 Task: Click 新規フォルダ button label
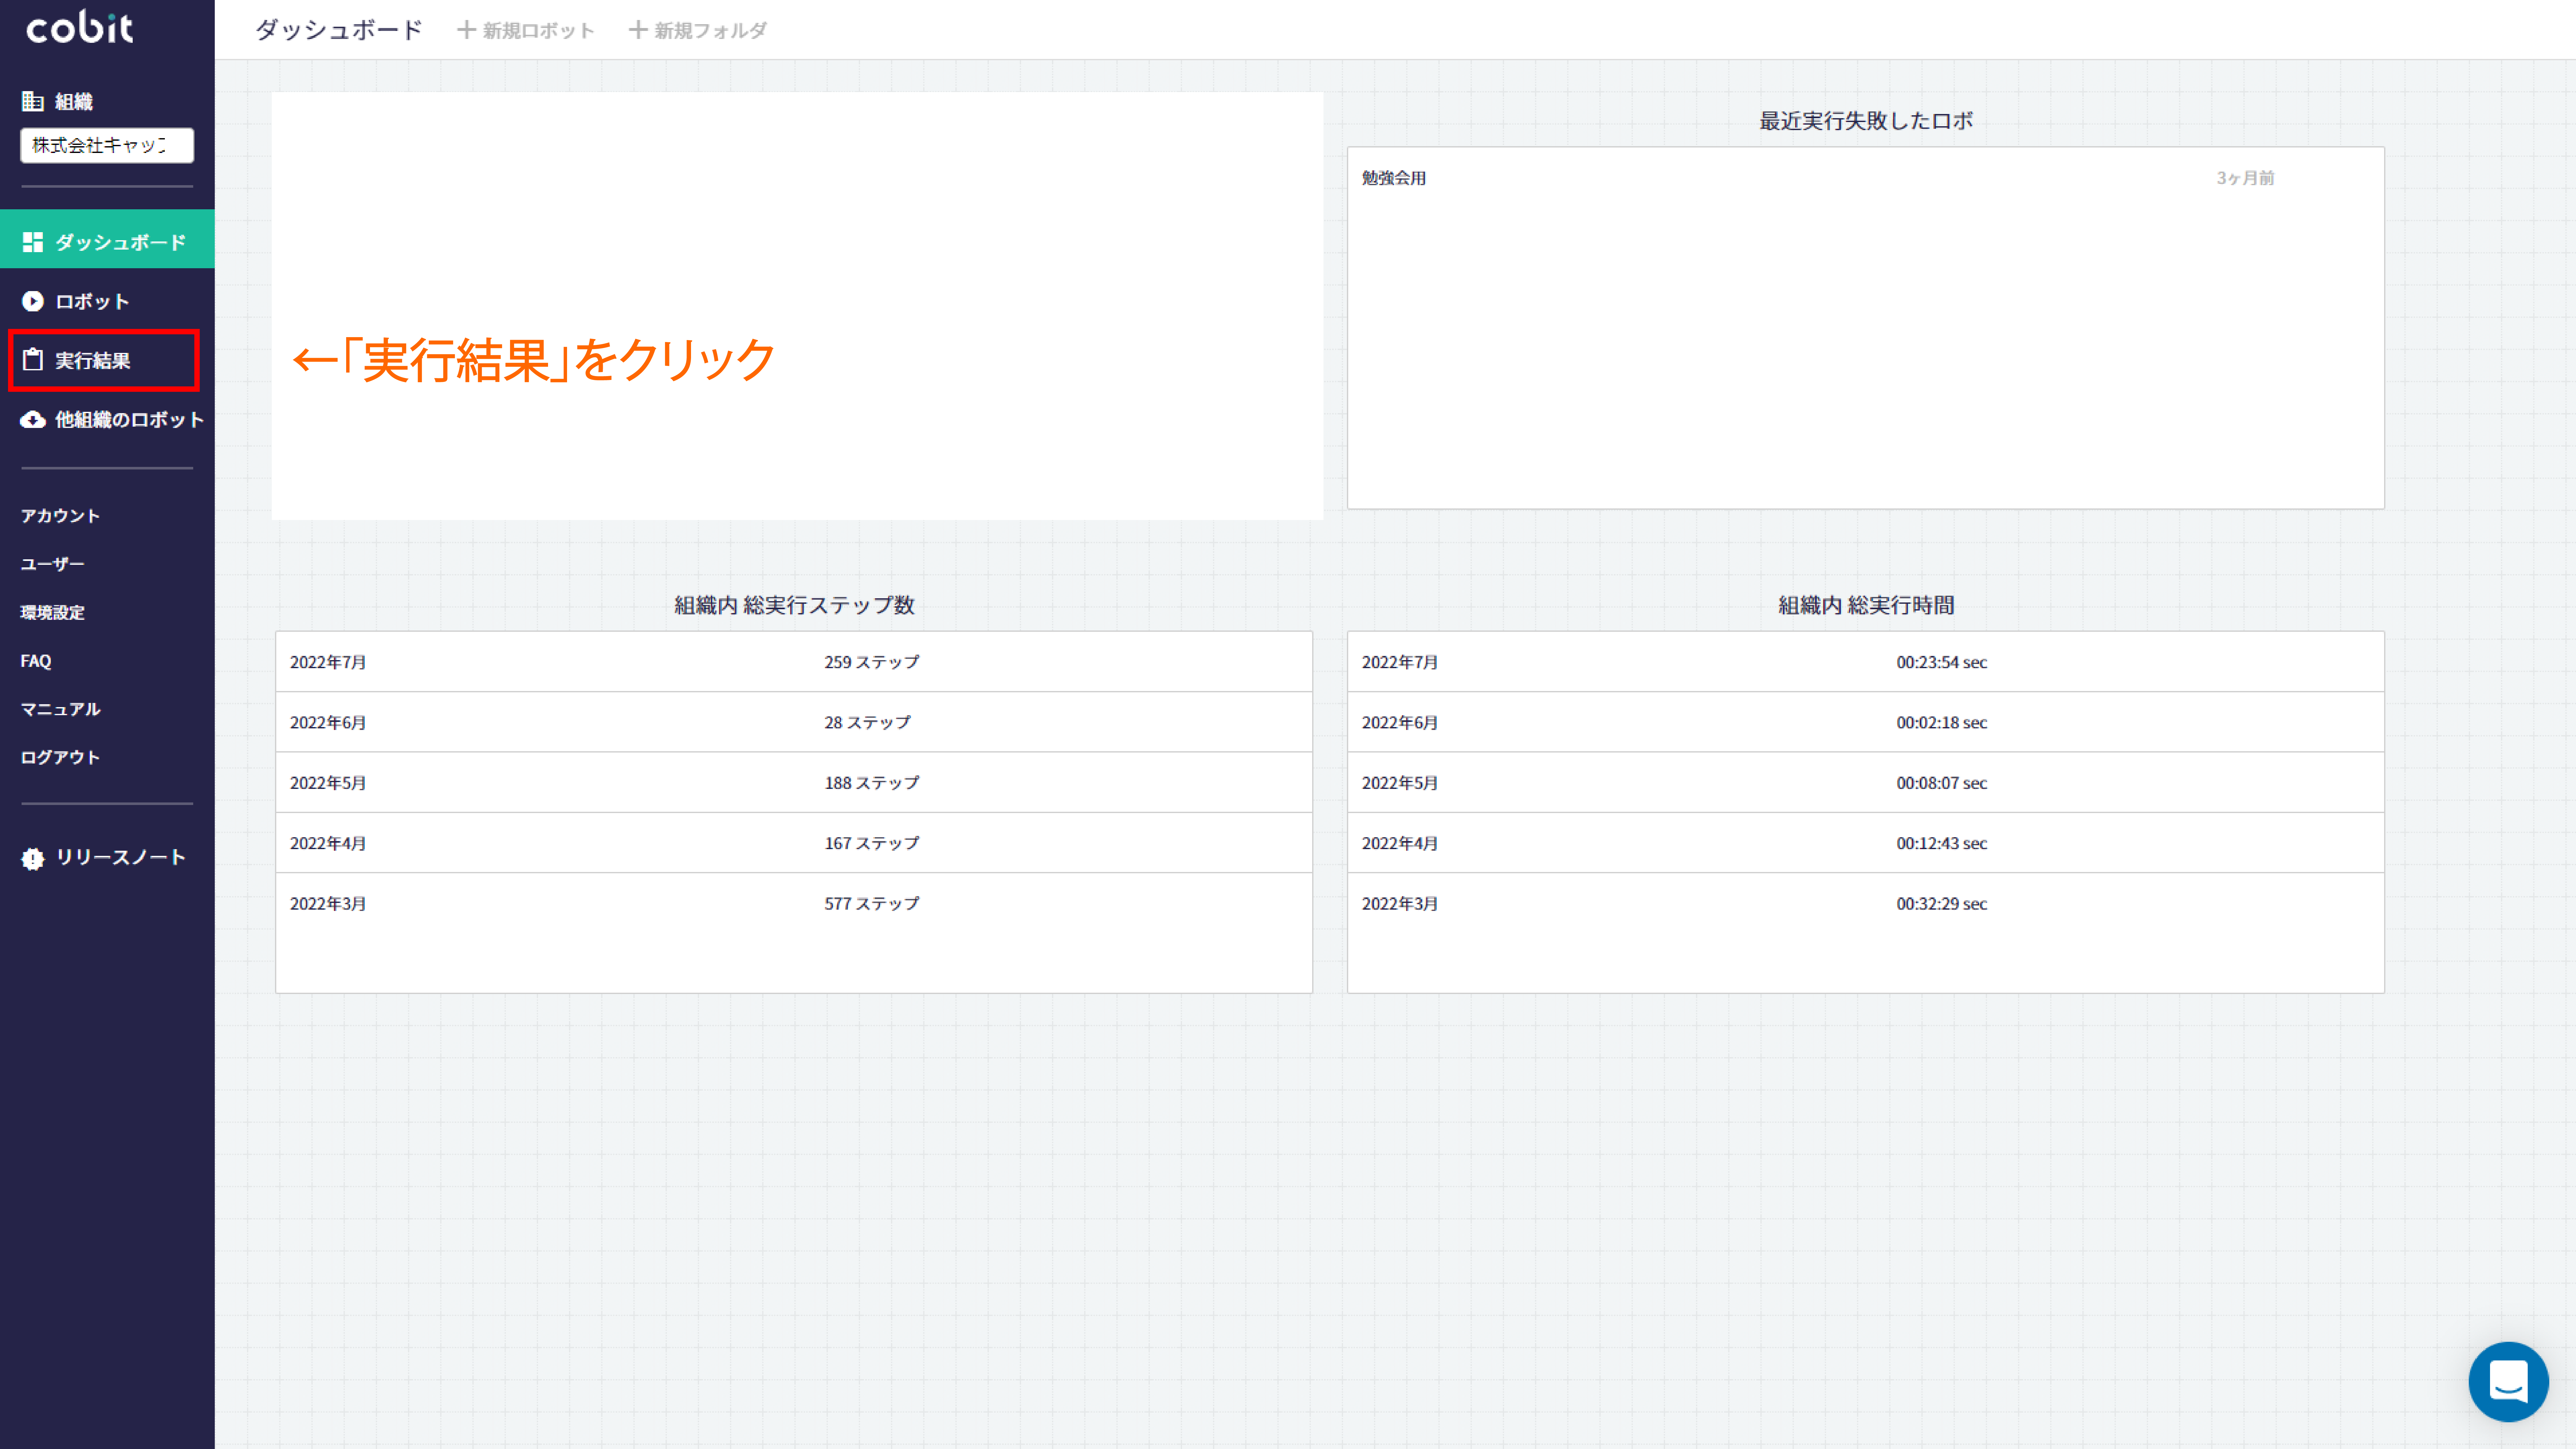pos(711,31)
